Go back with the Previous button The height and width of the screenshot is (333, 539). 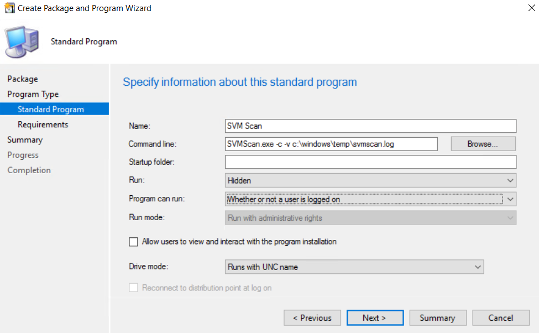(312, 318)
